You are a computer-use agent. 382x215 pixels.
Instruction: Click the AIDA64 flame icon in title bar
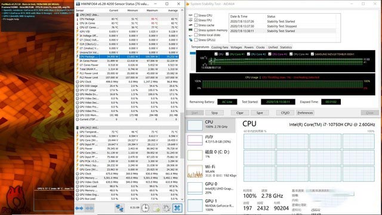click(x=187, y=4)
